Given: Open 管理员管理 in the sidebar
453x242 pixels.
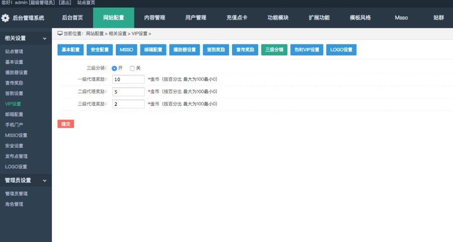Looking at the screenshot, I should tap(16, 194).
